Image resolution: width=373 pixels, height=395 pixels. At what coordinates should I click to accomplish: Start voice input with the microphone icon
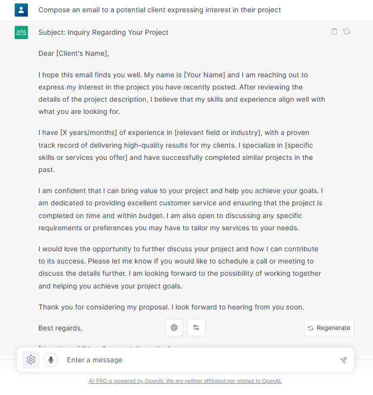click(x=50, y=360)
